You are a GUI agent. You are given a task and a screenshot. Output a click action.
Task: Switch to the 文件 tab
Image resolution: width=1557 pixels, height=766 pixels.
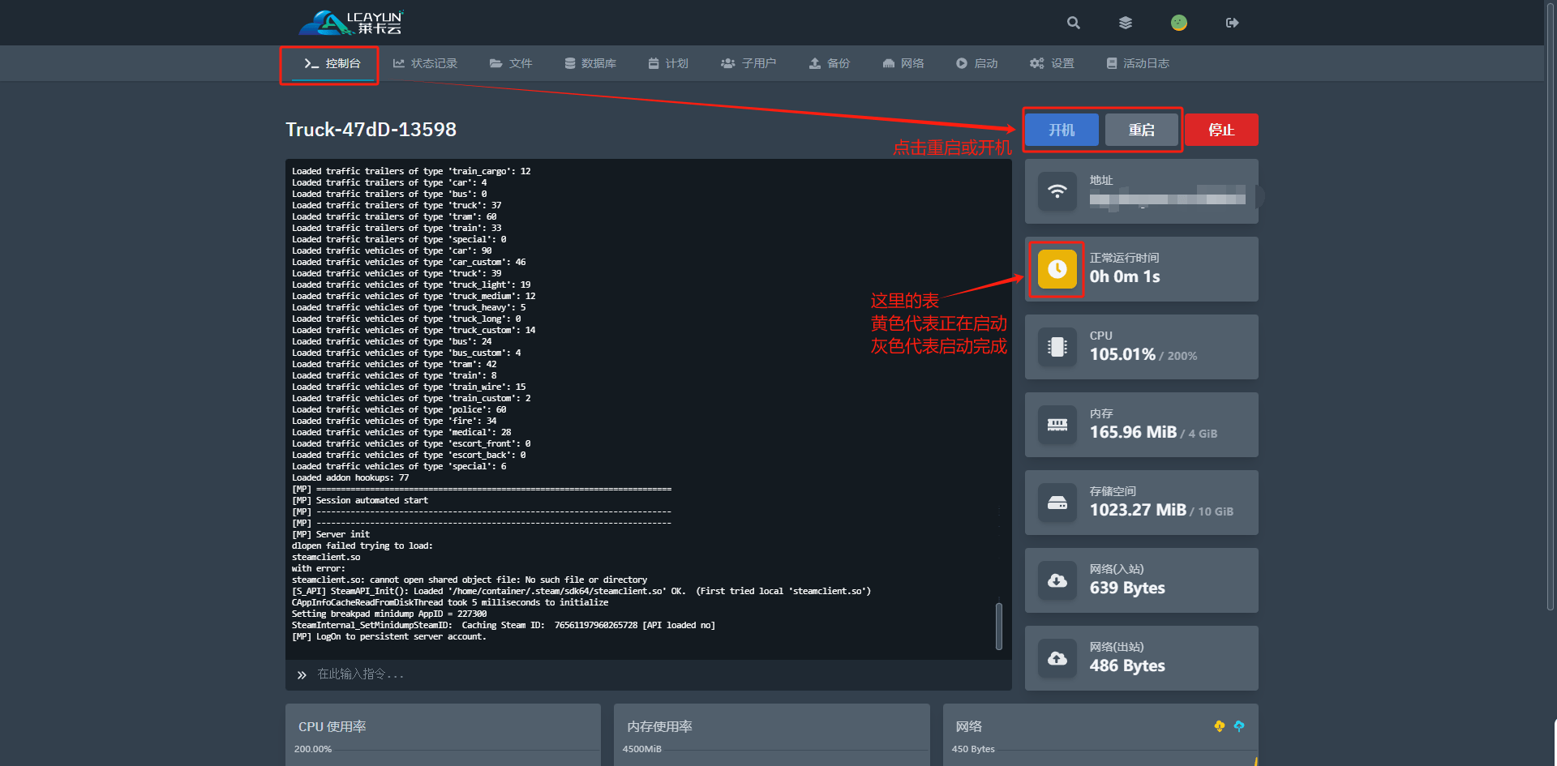[x=511, y=63]
